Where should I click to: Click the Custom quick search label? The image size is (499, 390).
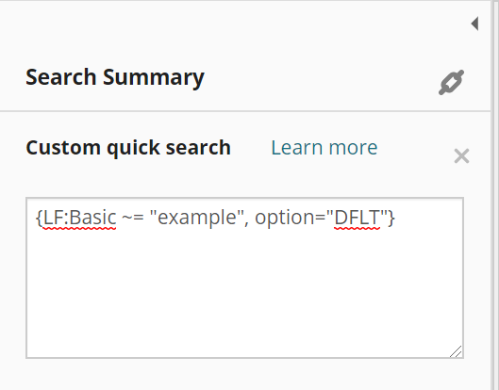[128, 148]
